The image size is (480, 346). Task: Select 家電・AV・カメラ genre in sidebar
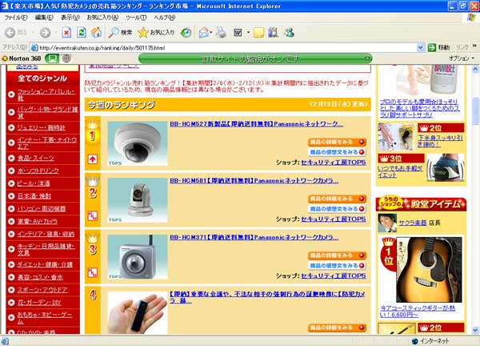coord(38,221)
